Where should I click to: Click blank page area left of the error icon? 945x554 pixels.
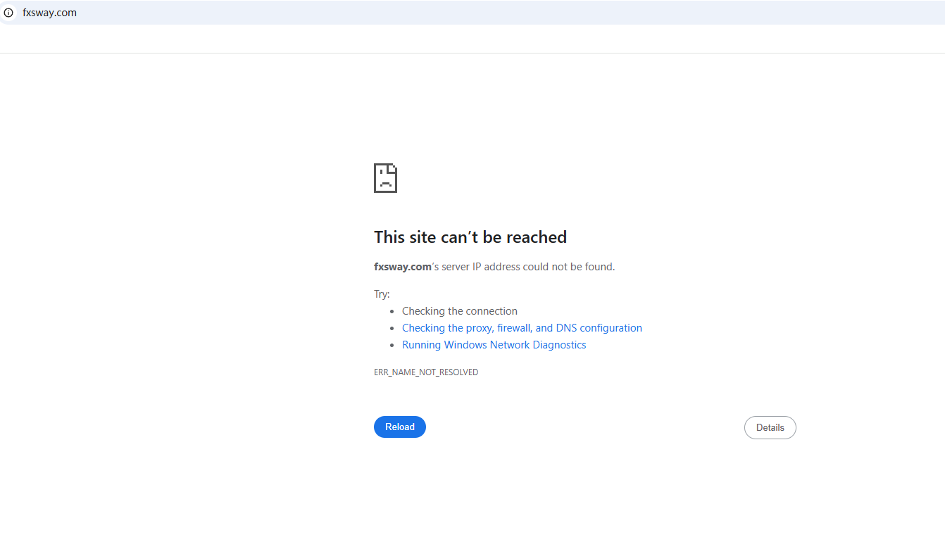point(211,178)
